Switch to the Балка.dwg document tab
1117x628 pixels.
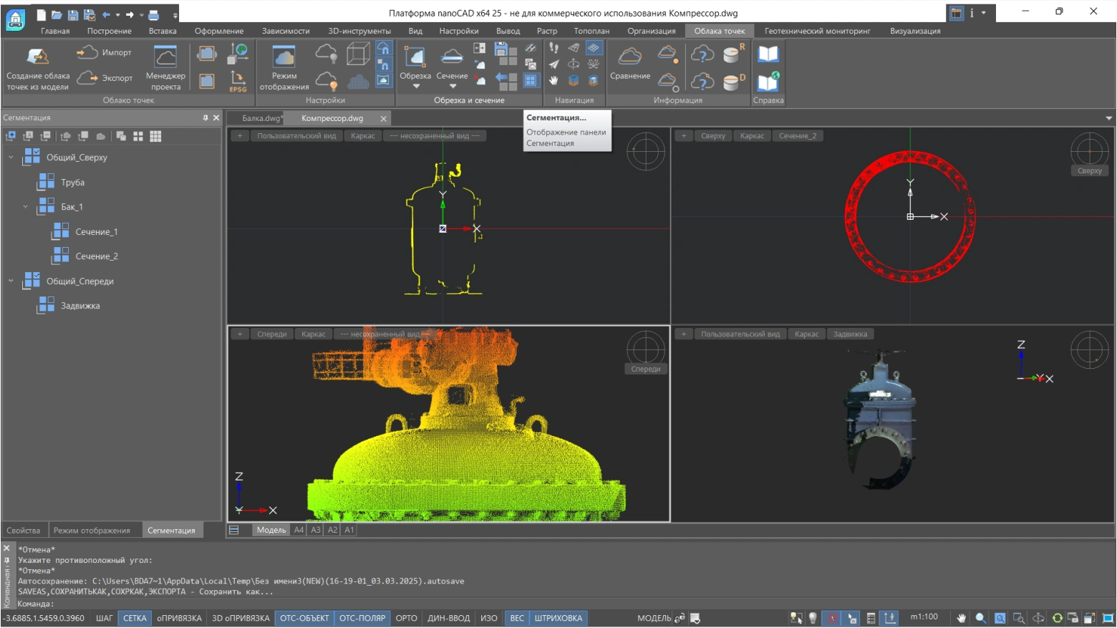point(261,118)
